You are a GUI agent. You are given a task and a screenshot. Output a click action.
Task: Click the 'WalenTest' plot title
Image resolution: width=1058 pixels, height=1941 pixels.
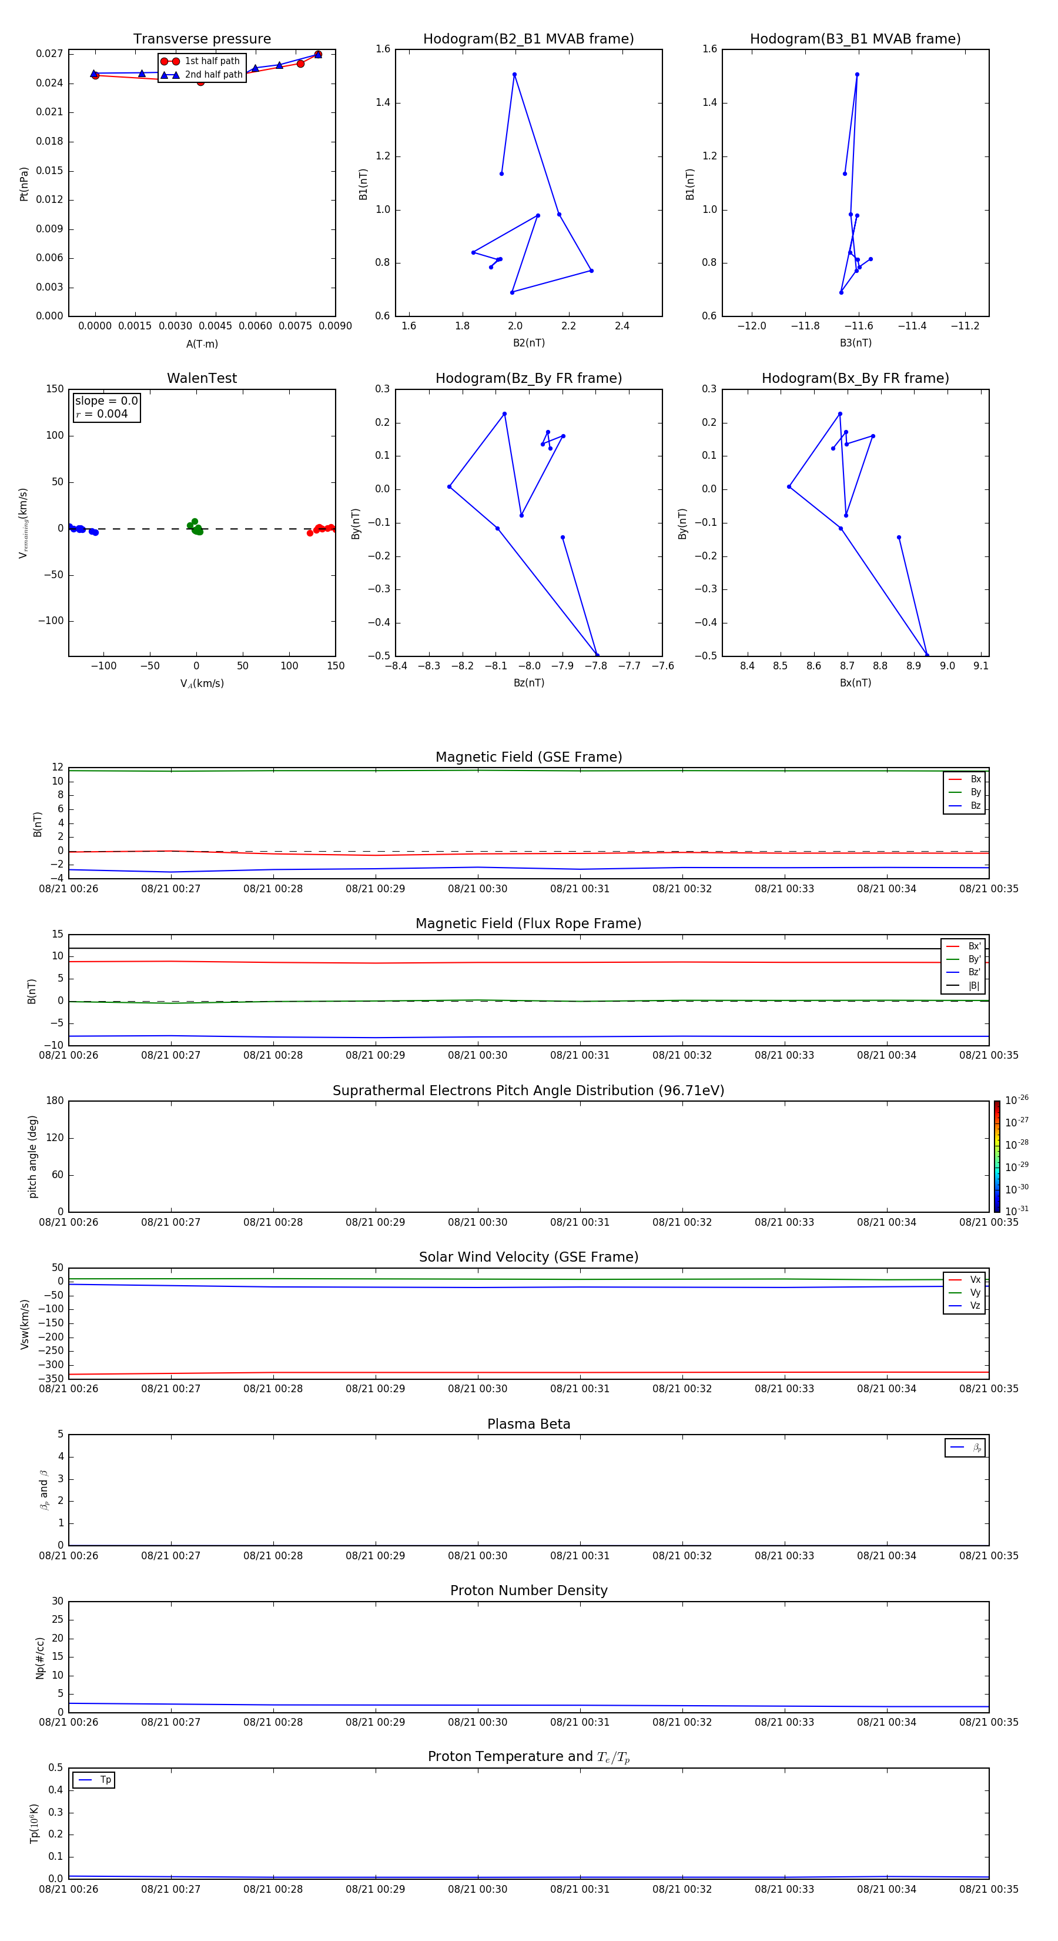202,378
